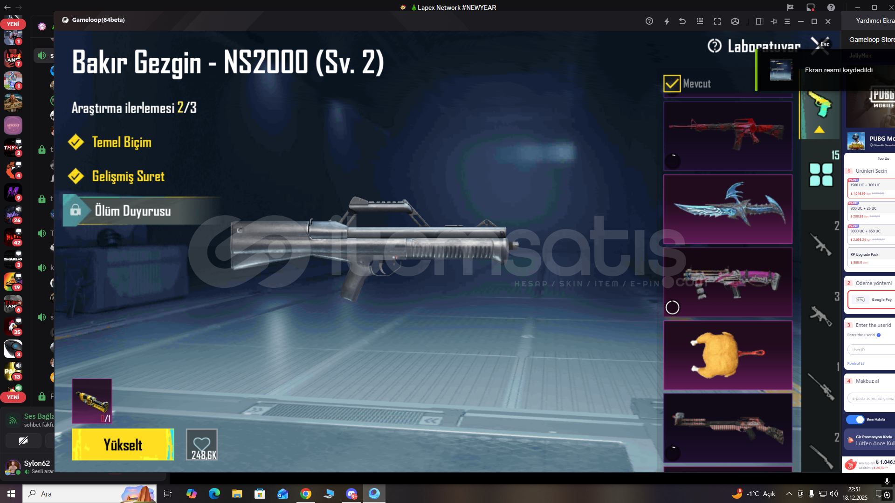
Task: Click the heart like icon showing 248.6K
Action: point(201,444)
